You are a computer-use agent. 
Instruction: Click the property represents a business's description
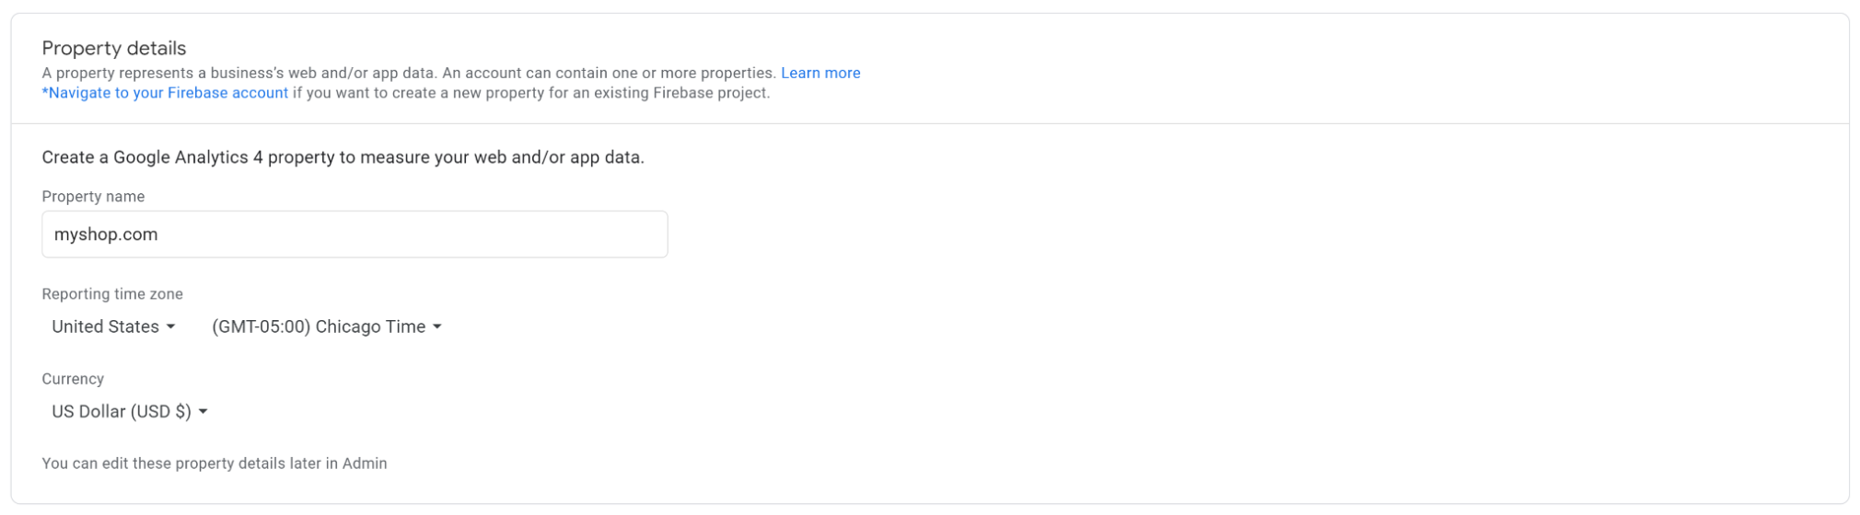click(x=409, y=74)
